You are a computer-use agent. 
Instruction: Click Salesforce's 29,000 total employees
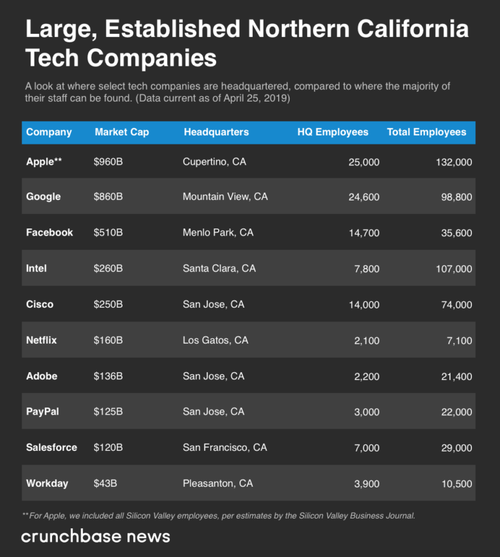point(455,448)
